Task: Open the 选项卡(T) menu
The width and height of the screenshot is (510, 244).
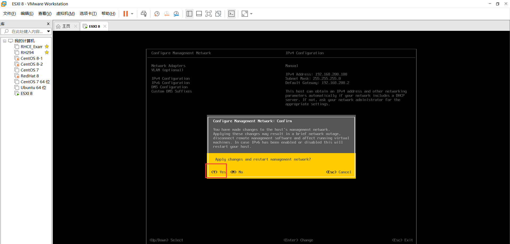Action: pyautogui.click(x=88, y=14)
